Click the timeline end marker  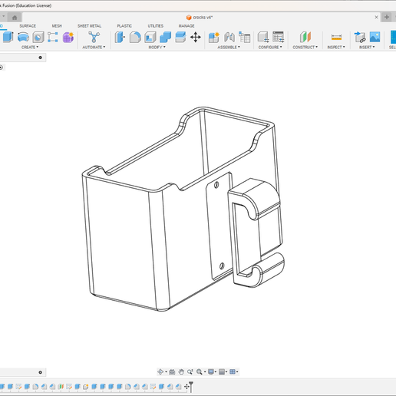(191, 387)
